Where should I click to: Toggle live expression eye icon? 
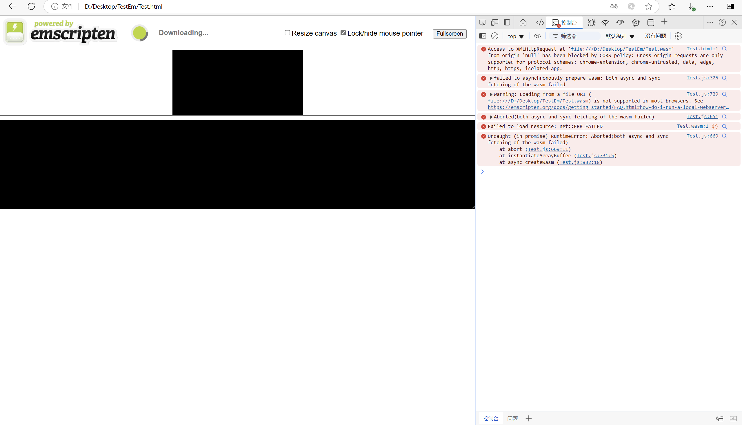(537, 36)
